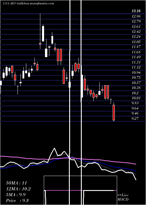
Task: Click the 10.57 price level label
Action: [x=136, y=83]
